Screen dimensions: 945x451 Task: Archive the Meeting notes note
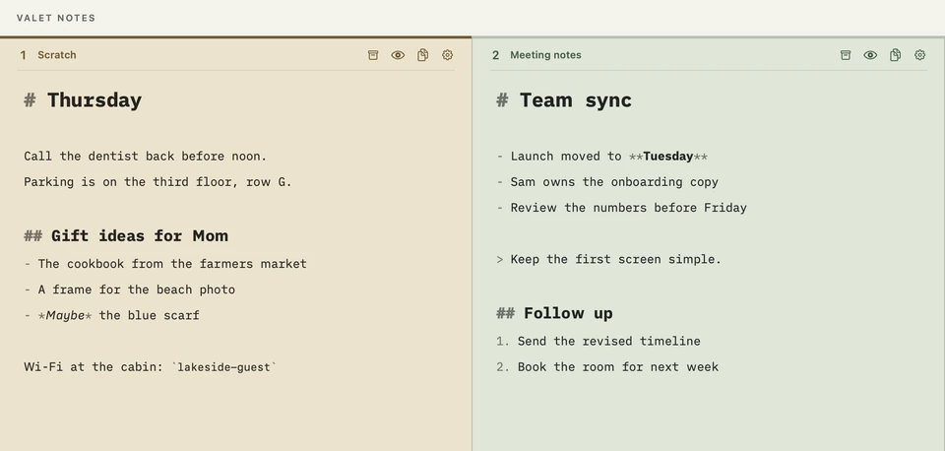(x=846, y=55)
